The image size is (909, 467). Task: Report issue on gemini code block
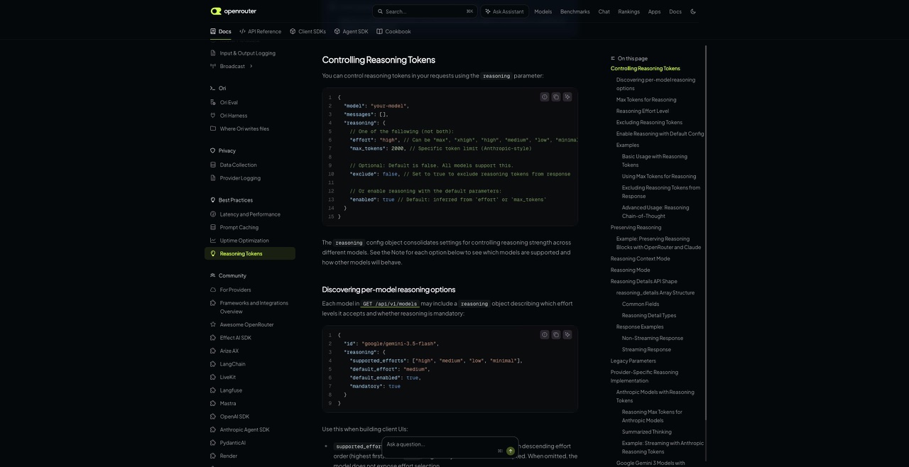545,334
